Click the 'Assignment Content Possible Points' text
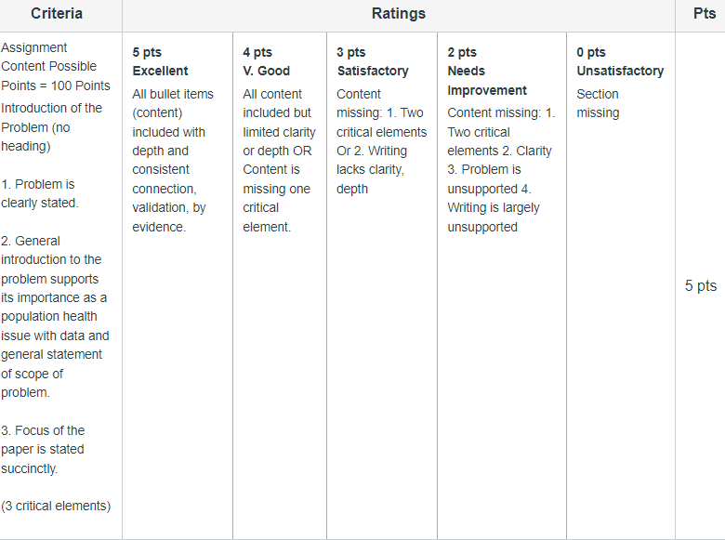 click(56, 67)
